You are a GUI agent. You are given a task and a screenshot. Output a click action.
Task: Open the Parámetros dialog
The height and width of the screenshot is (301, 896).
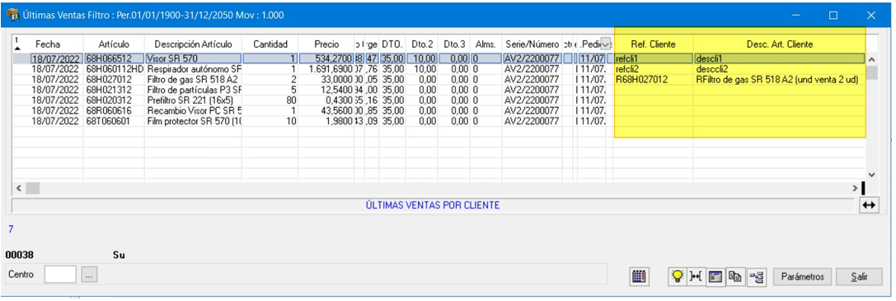coord(801,276)
